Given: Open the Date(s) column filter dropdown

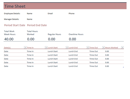Looking at the screenshot, I should (25, 47).
